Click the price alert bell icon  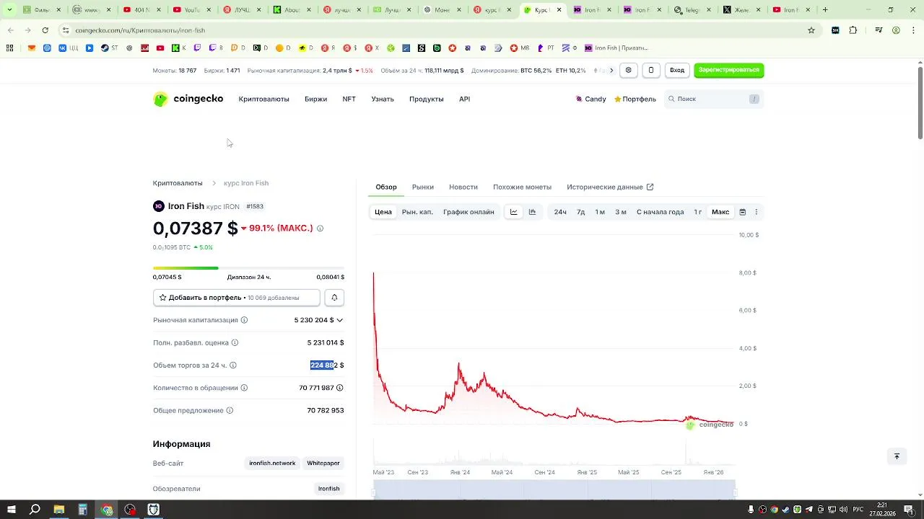pos(334,298)
